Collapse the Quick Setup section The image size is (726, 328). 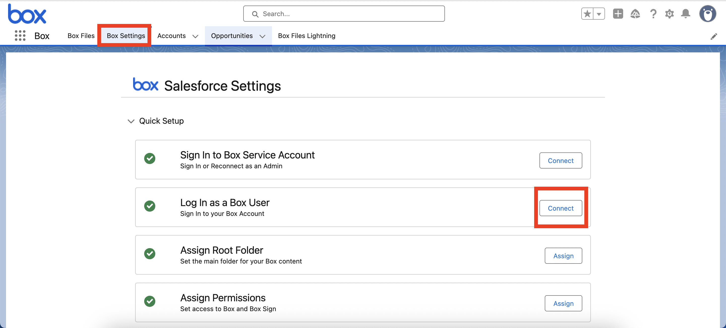131,121
